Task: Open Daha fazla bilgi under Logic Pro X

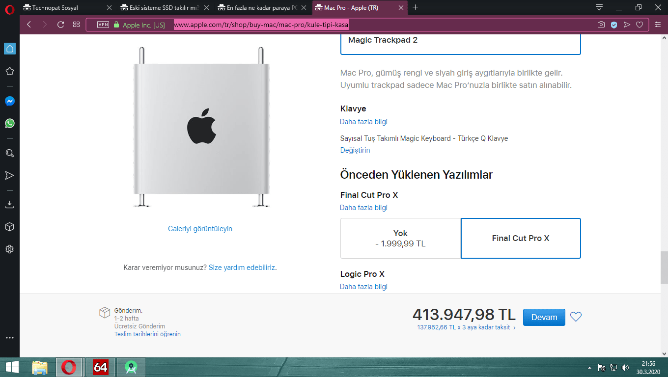Action: coord(363,287)
